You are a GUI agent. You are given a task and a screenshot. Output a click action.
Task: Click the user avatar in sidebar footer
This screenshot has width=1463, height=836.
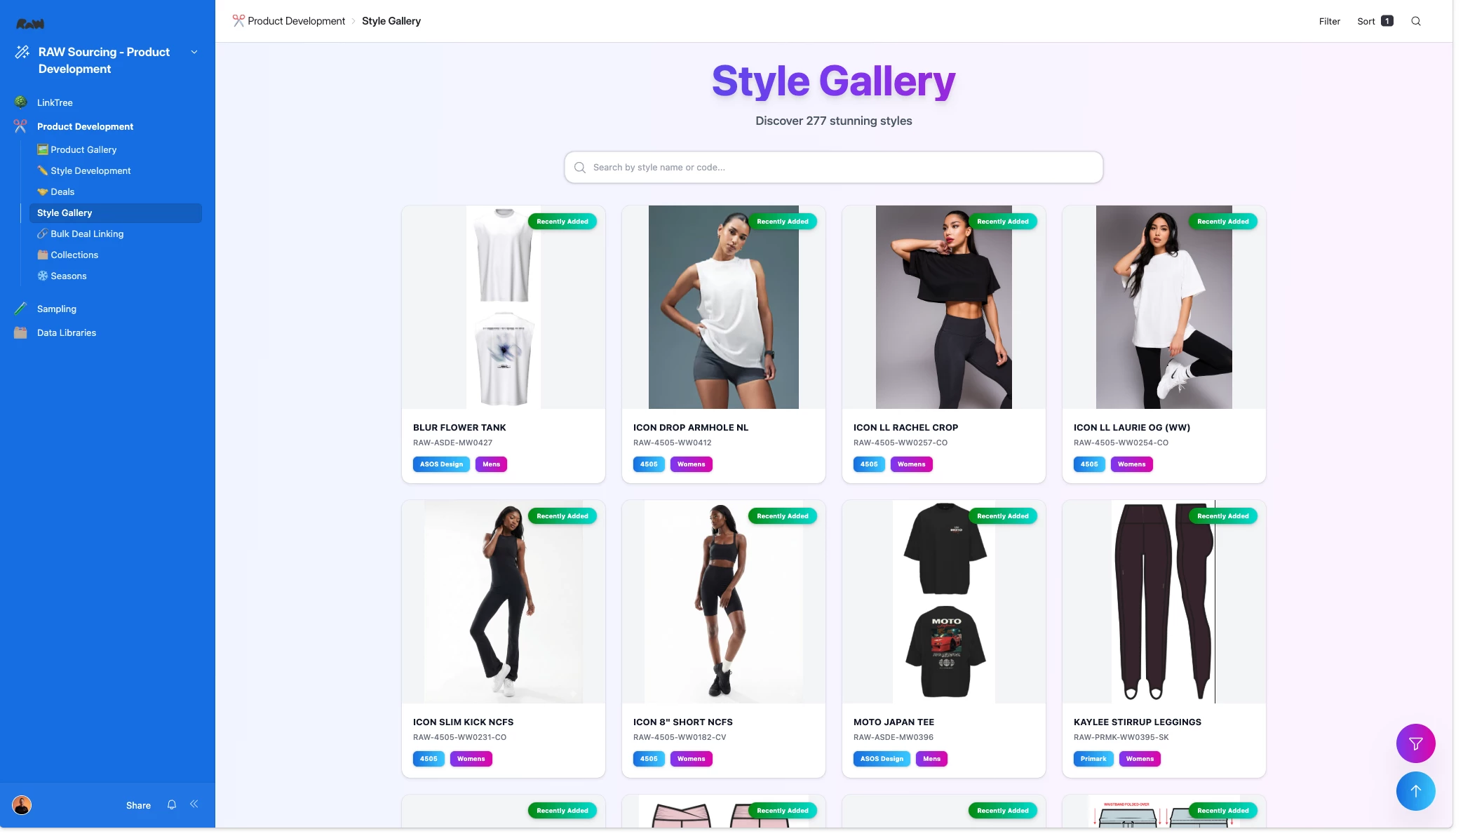point(22,805)
